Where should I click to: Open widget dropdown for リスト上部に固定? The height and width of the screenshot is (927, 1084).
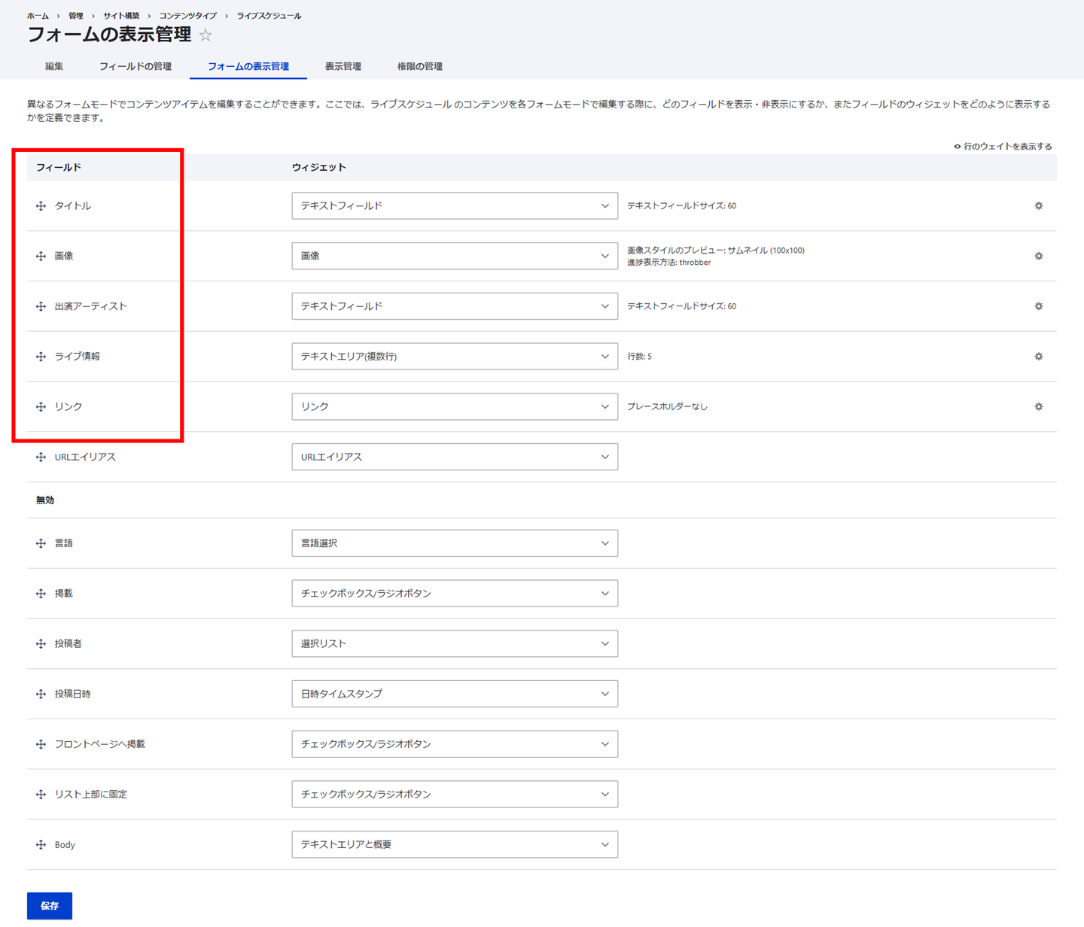(x=454, y=794)
